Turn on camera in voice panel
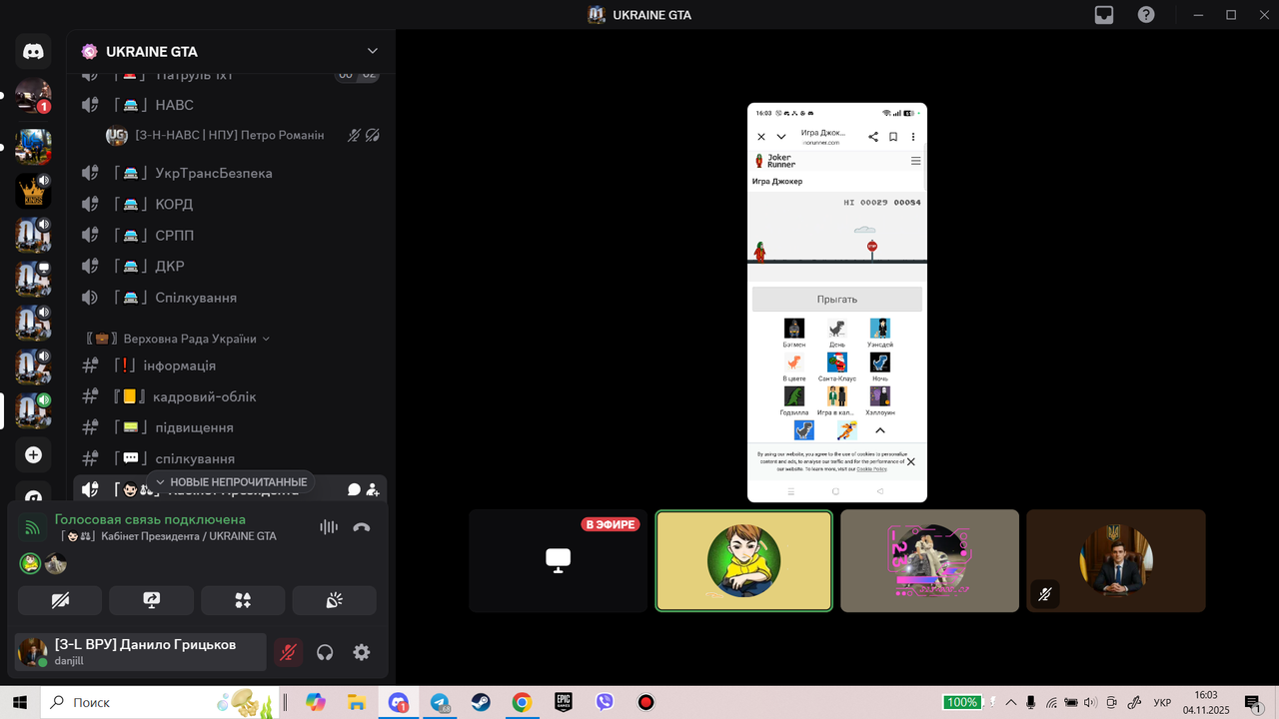Screen dimensions: 1279x719 click(60, 600)
